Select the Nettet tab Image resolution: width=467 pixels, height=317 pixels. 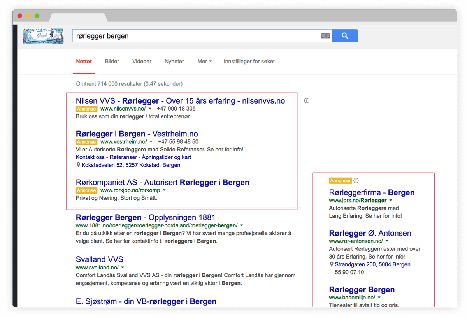(84, 61)
